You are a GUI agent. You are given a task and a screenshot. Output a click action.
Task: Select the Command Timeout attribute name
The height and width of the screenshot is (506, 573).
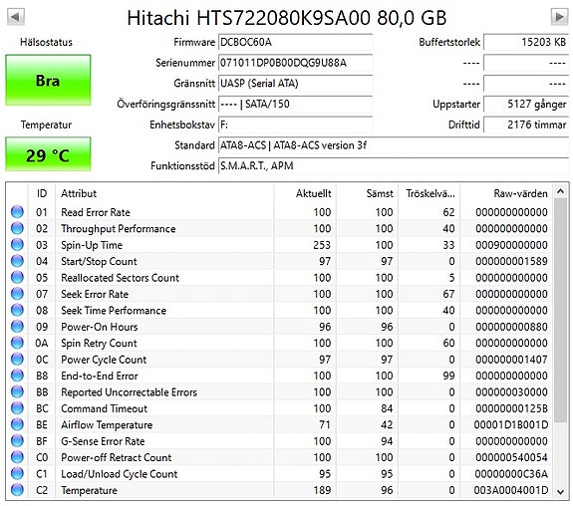[x=104, y=408]
